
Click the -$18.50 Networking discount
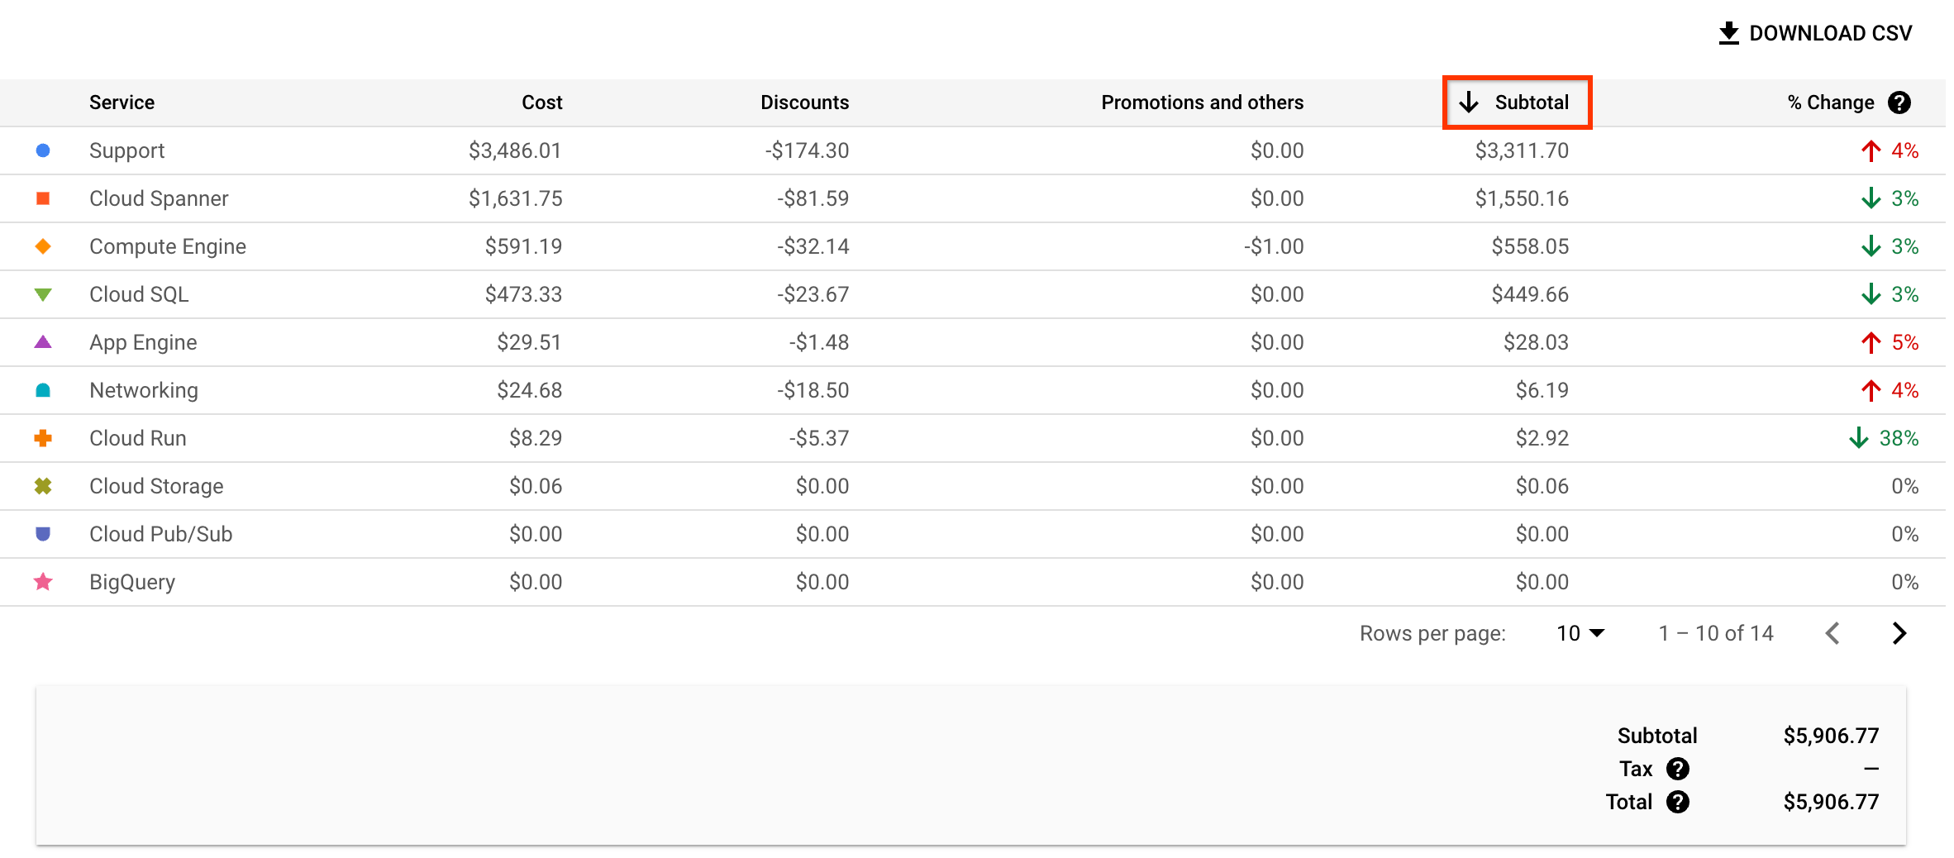click(x=813, y=390)
